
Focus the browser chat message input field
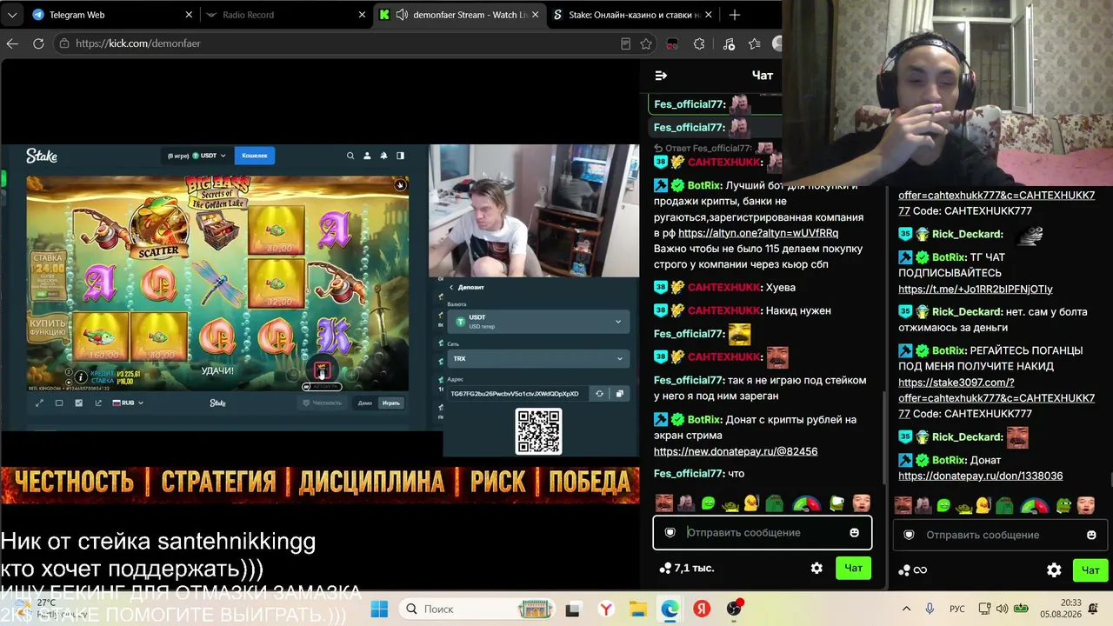coord(763,532)
